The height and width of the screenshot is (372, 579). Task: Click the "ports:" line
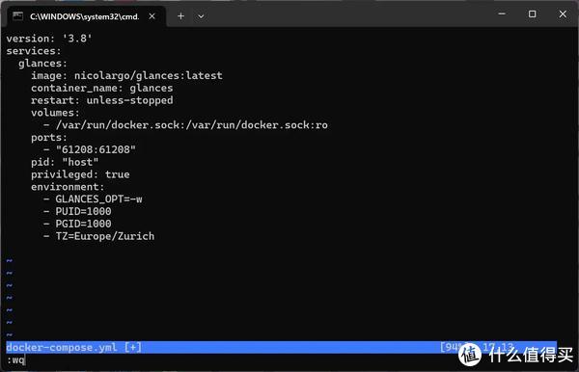(49, 138)
